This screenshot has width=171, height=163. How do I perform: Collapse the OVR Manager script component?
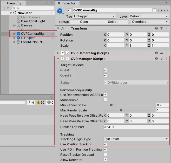[x=58, y=59]
